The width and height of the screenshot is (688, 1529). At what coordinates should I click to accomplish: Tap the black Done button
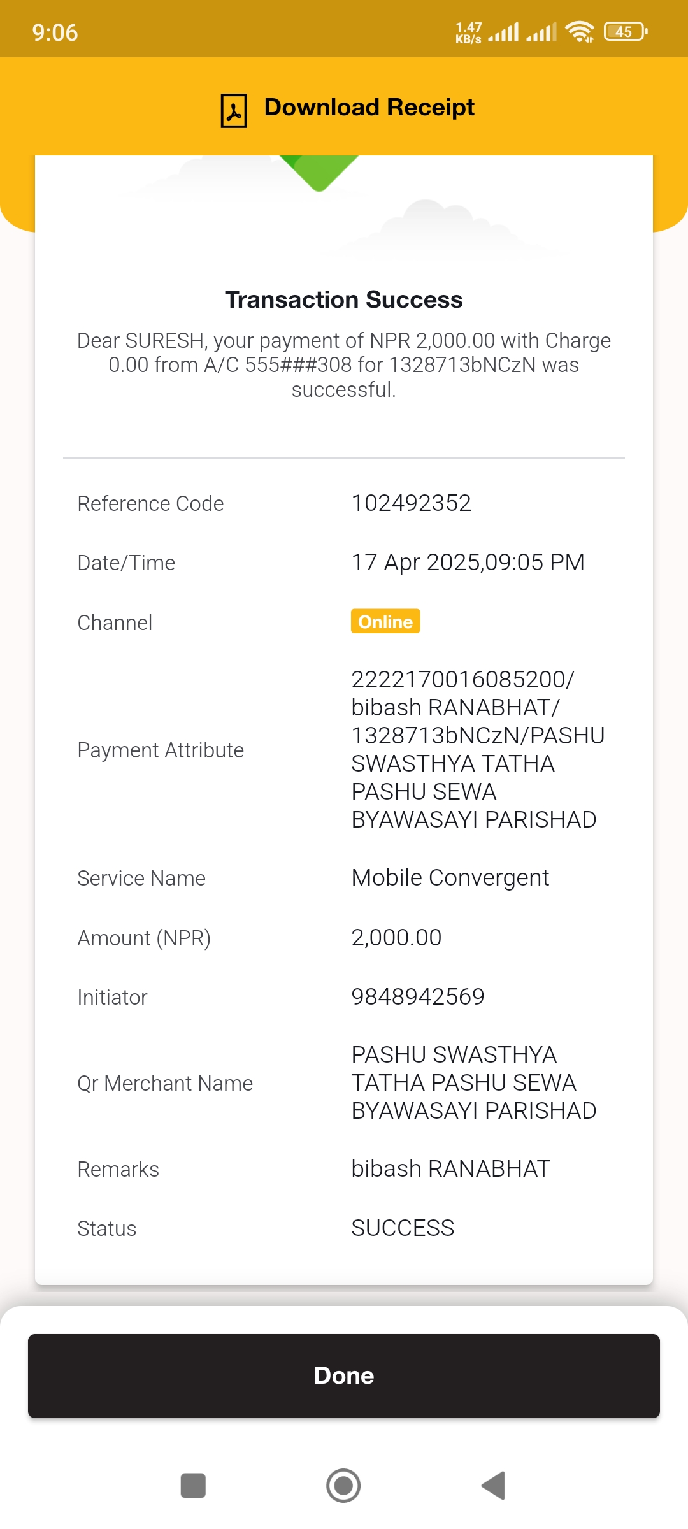pyautogui.click(x=344, y=1375)
